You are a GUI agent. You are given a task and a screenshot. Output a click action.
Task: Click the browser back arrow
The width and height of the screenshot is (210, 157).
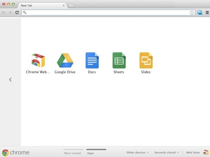point(4,13)
